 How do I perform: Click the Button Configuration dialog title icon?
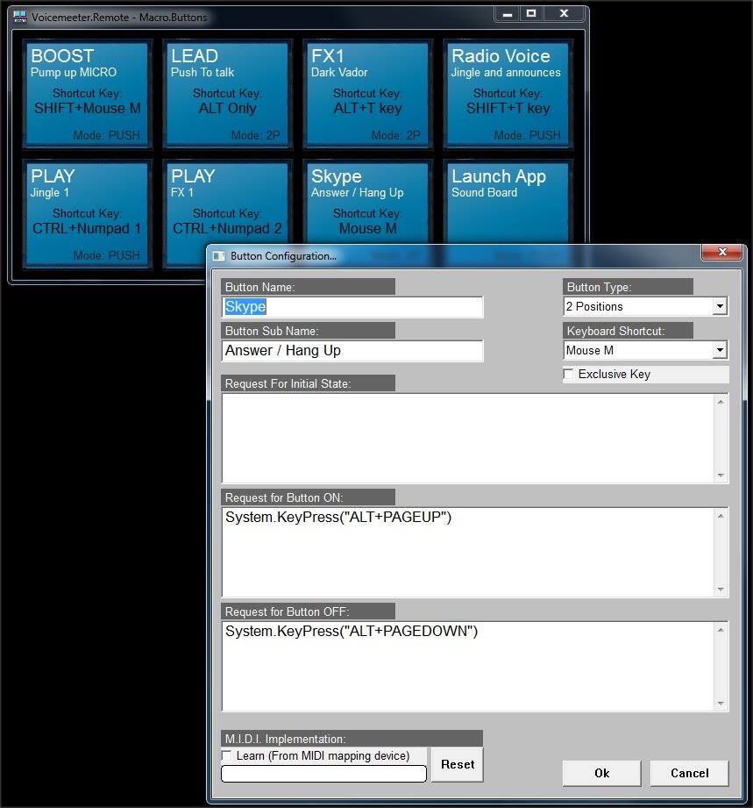tap(219, 256)
